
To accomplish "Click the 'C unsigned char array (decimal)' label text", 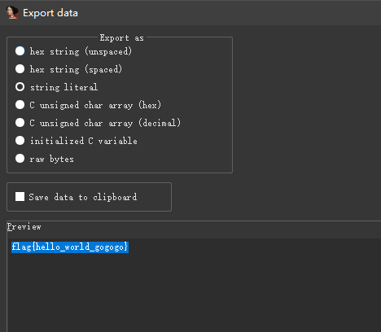I will 105,123.
